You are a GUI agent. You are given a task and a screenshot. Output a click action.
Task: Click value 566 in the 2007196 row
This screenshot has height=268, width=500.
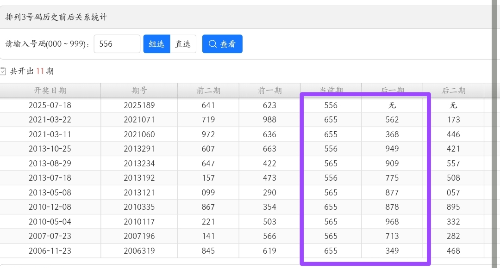click(x=269, y=236)
